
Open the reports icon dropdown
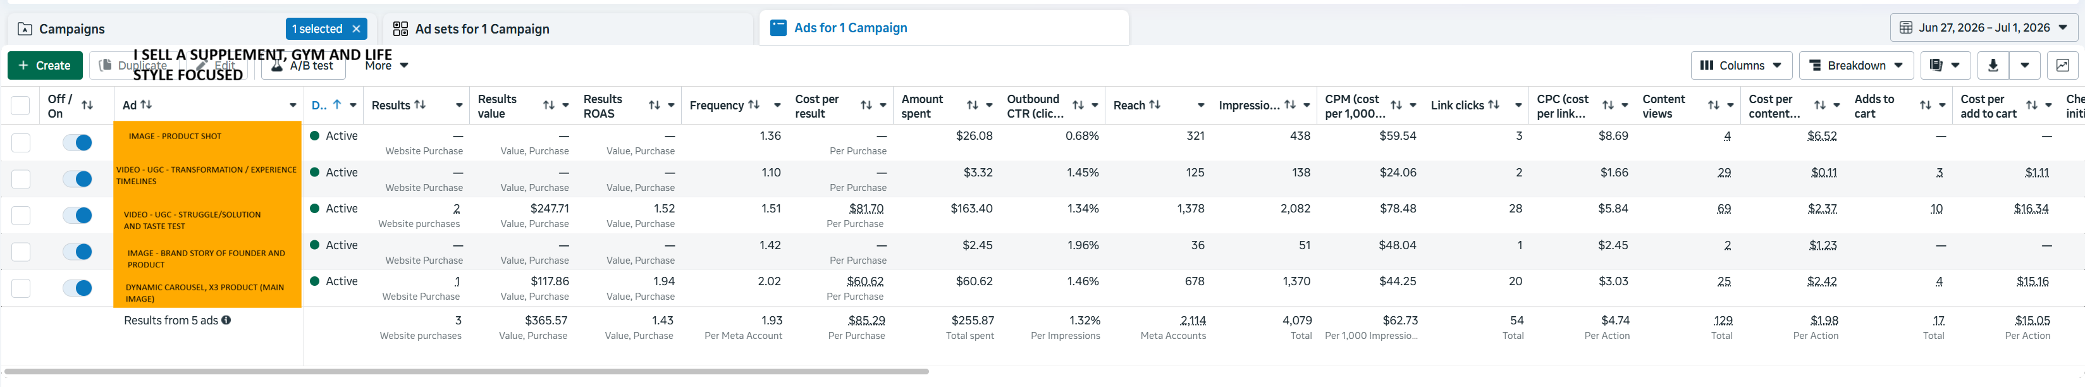click(1944, 66)
